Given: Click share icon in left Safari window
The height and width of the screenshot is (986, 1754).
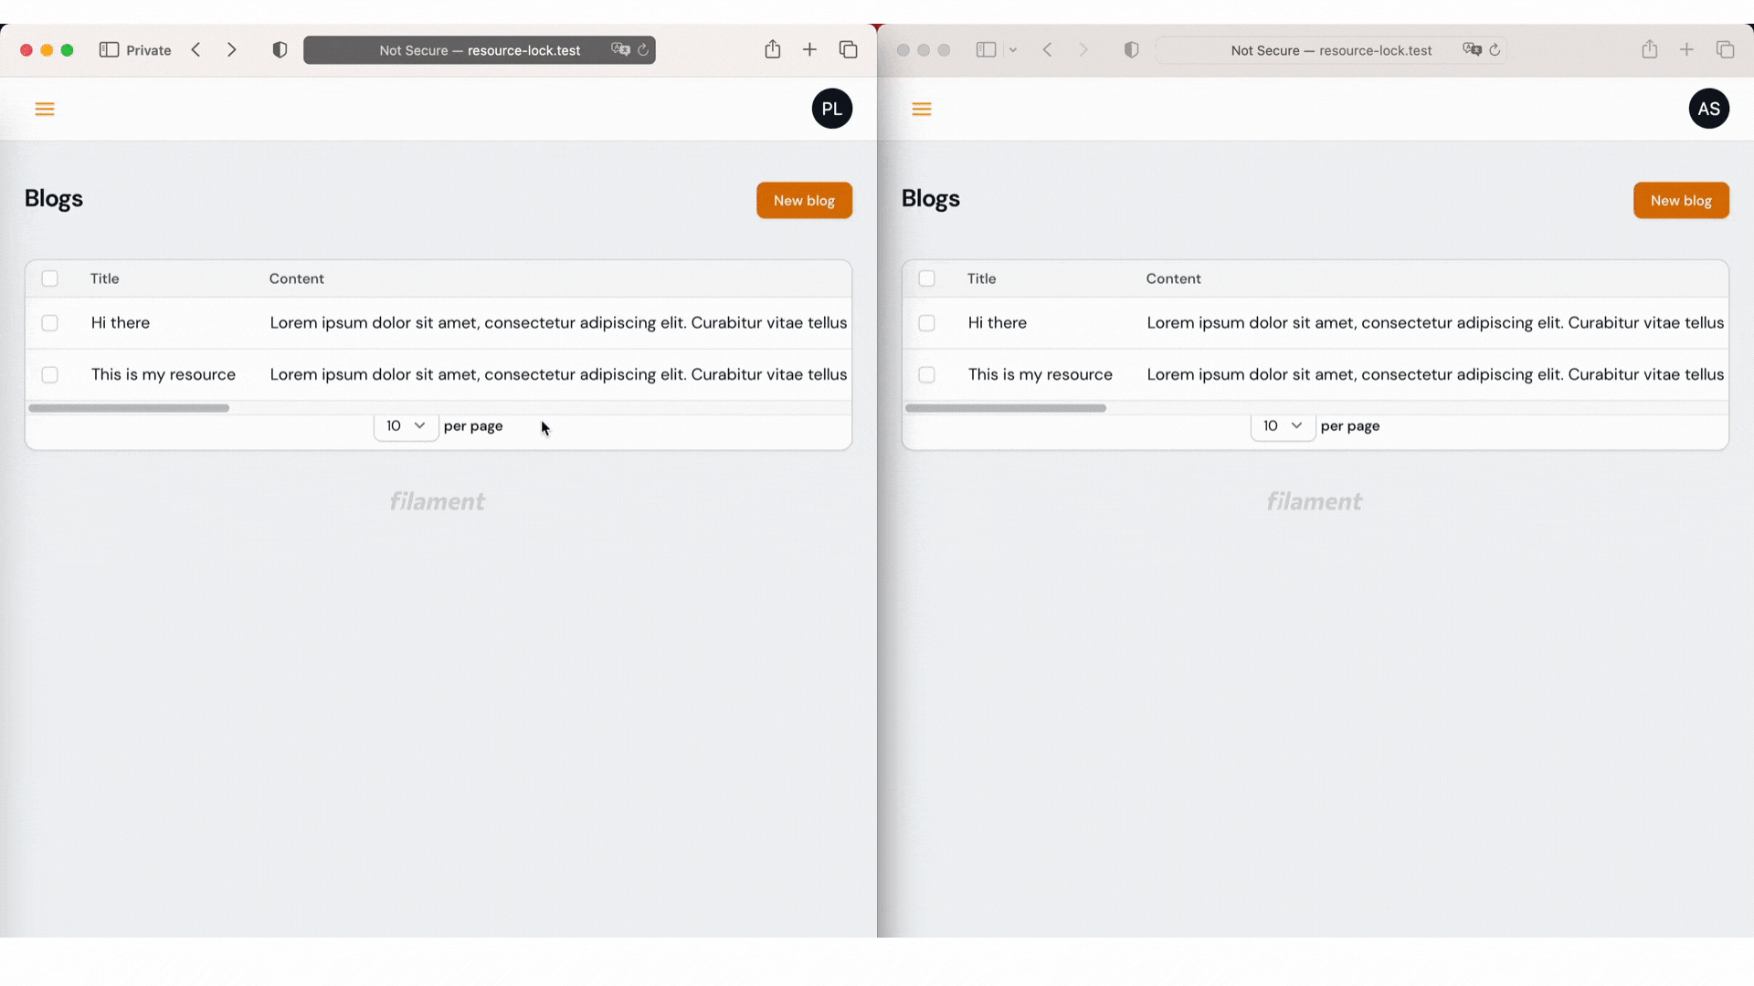Looking at the screenshot, I should [x=773, y=50].
